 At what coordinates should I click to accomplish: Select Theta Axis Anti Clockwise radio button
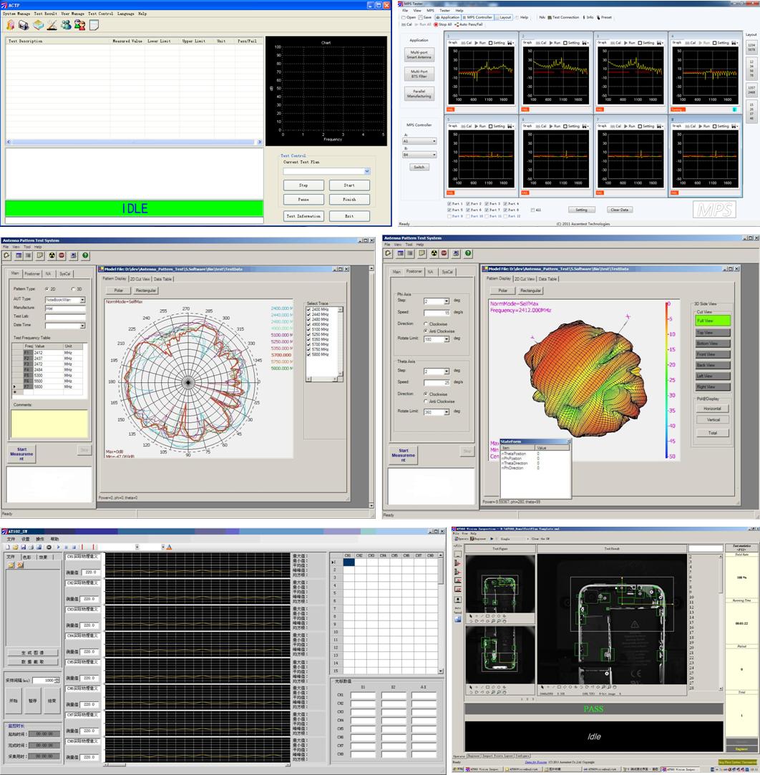[426, 401]
